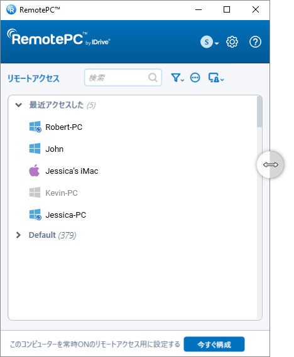Click the RemotePC title bar app icon

11,9
